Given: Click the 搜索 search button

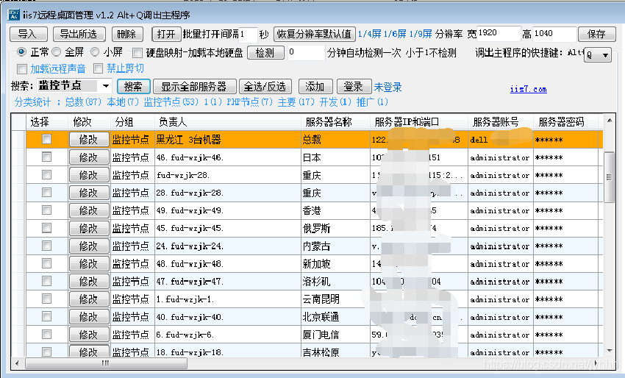Looking at the screenshot, I should tap(134, 87).
